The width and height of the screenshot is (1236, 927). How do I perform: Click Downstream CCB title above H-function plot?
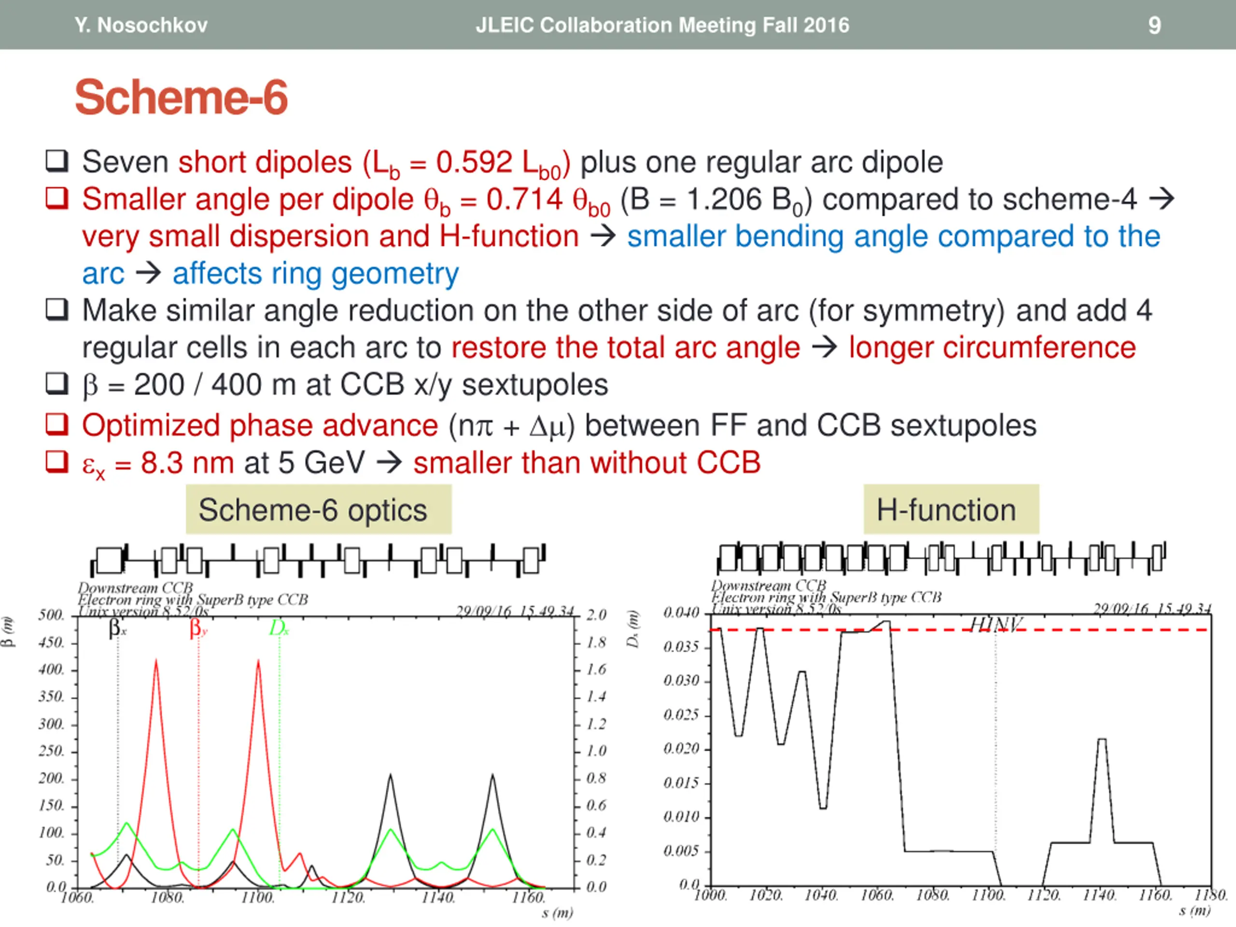pos(768,586)
